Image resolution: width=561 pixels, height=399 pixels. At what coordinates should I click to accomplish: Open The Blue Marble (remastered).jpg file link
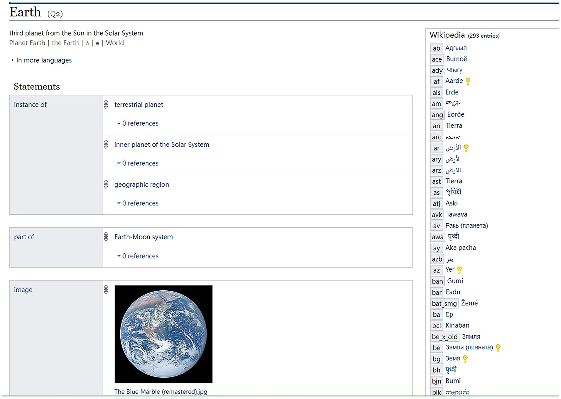point(161,391)
